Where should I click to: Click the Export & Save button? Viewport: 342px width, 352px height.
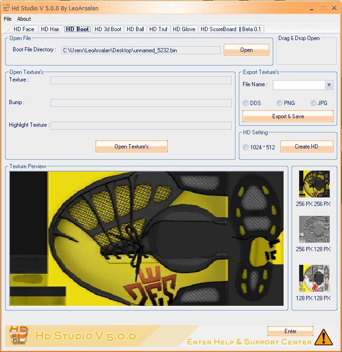pos(288,116)
